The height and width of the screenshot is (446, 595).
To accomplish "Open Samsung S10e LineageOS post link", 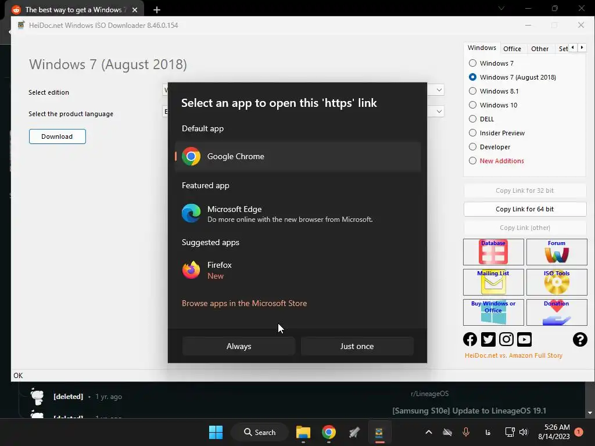I will pyautogui.click(x=469, y=411).
